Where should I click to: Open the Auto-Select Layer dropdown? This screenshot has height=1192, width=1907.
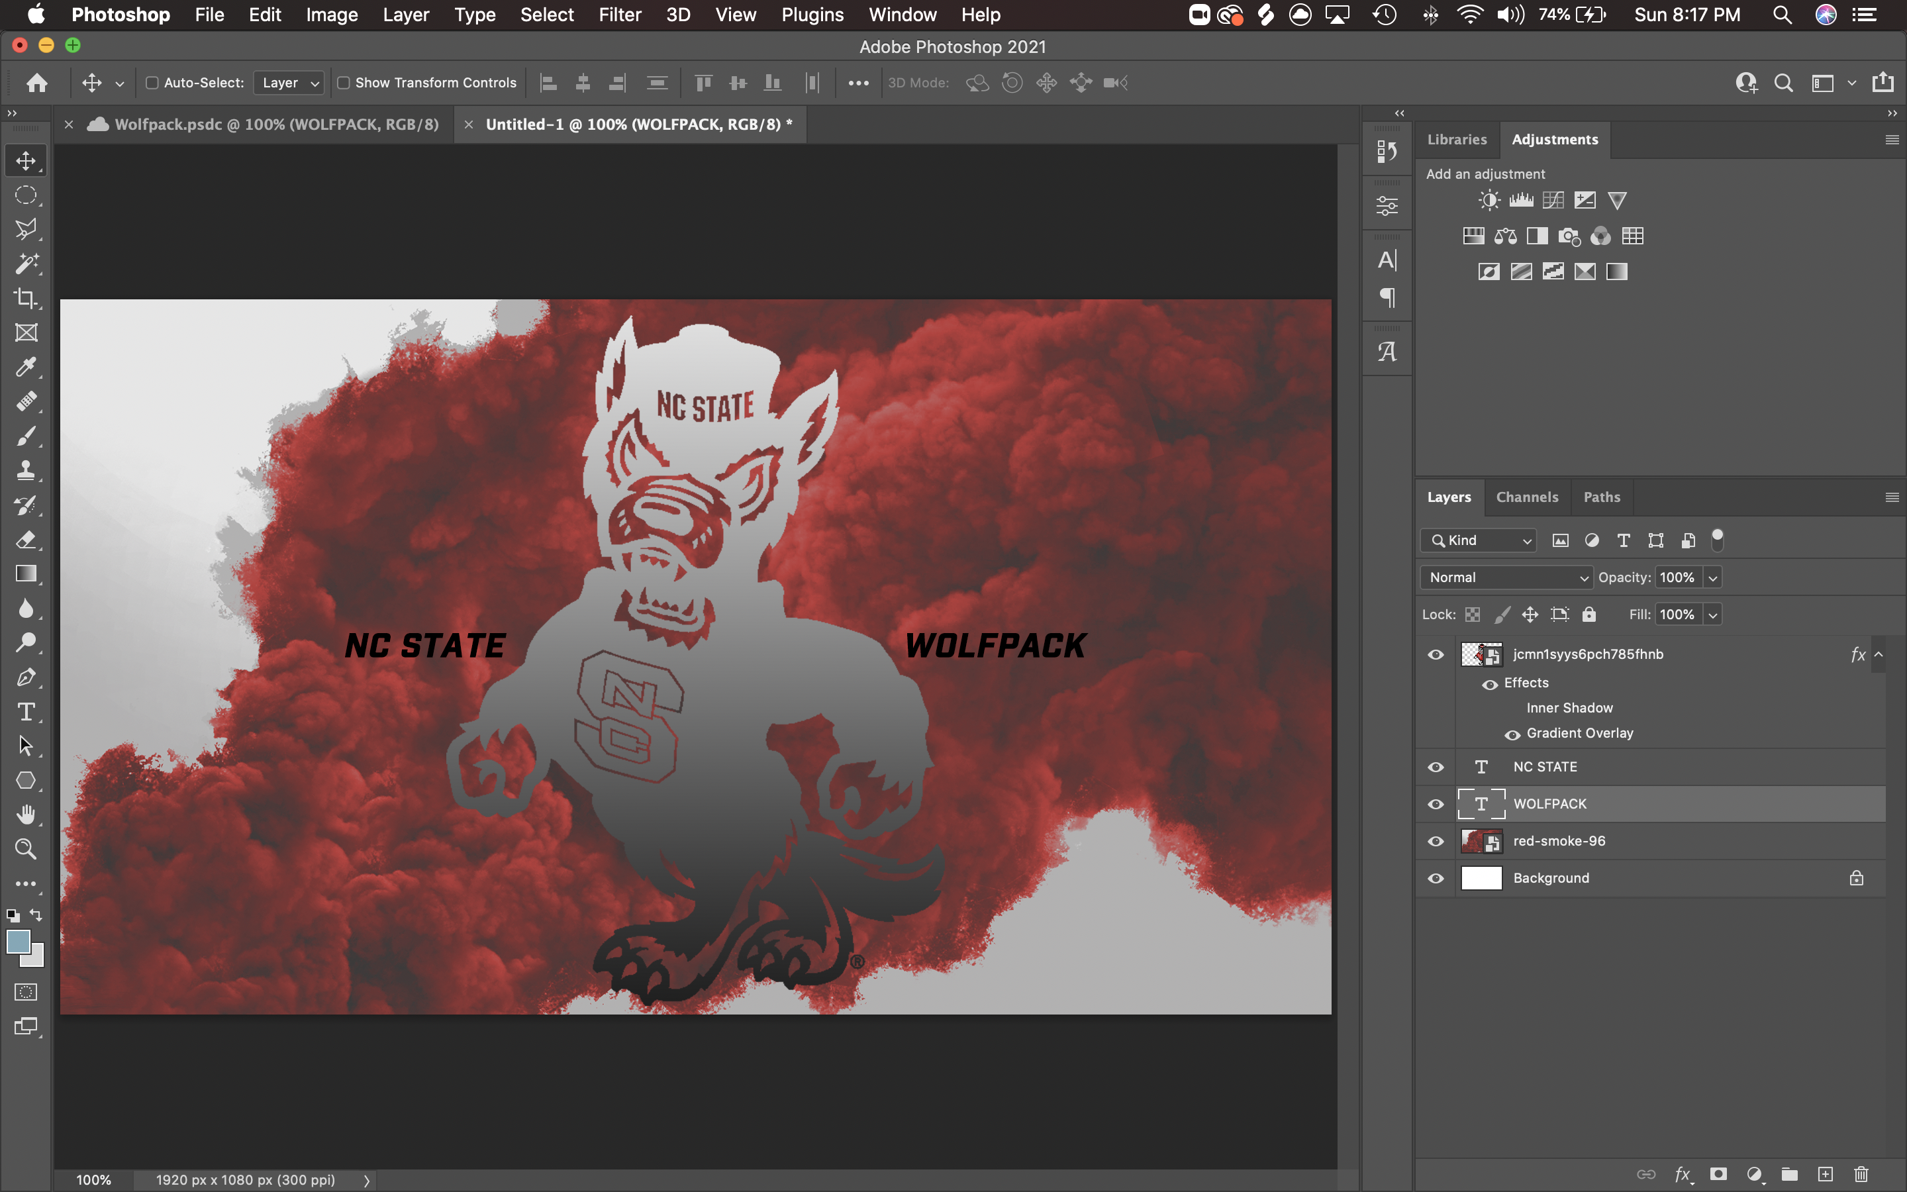[x=289, y=83]
